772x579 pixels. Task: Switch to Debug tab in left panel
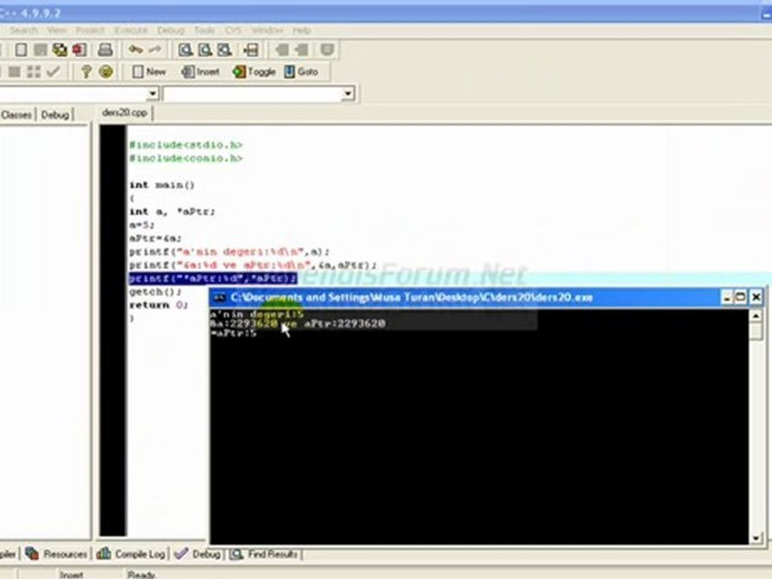click(55, 115)
